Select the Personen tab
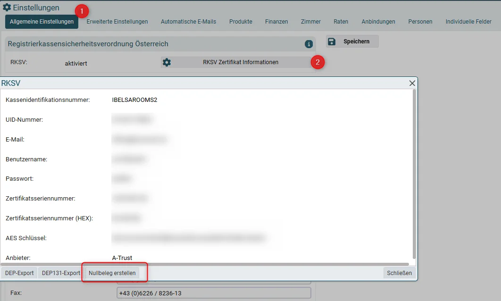This screenshot has height=301, width=501. coord(420,22)
